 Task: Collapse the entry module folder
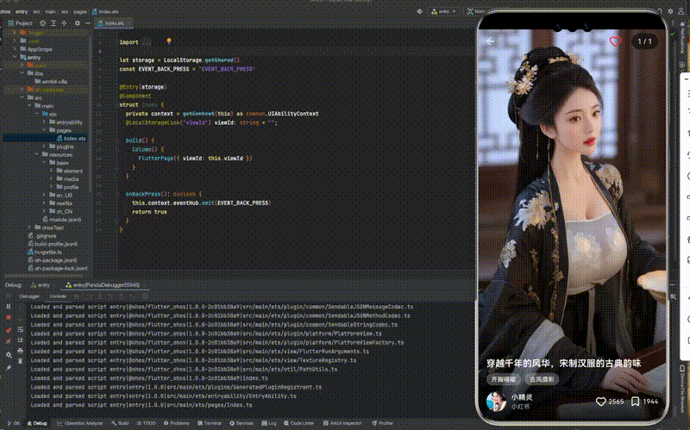15,57
